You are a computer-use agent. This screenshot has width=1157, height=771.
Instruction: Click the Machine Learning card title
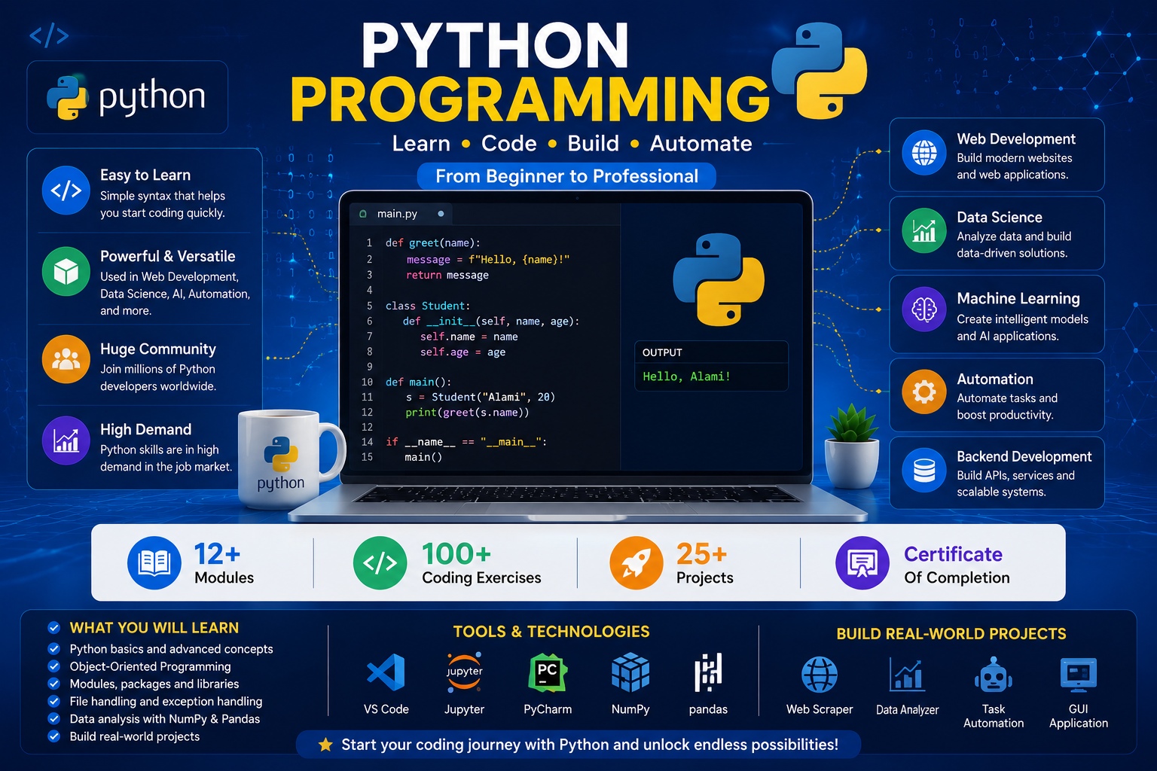tap(1018, 299)
